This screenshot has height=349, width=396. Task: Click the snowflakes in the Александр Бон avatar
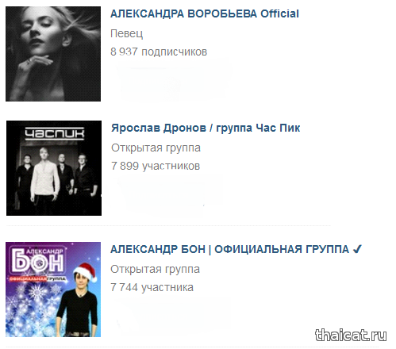32,312
